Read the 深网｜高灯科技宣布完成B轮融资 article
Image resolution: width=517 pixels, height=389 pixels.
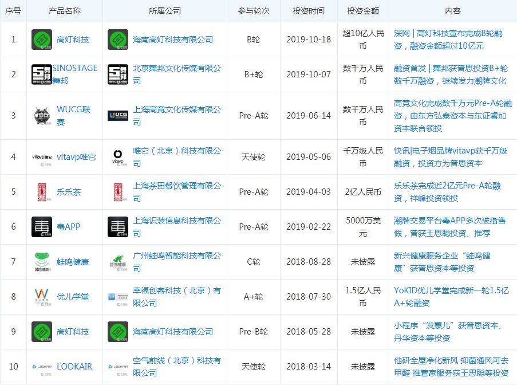click(448, 40)
